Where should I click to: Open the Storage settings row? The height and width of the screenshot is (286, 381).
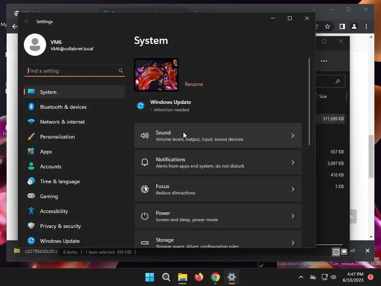(218, 239)
